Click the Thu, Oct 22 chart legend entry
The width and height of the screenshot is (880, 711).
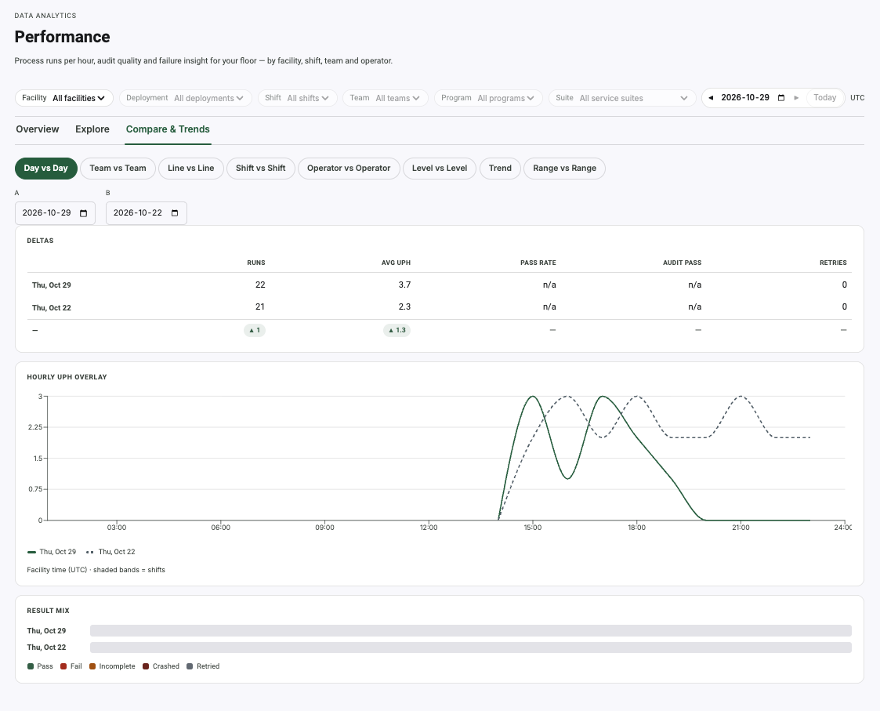pyautogui.click(x=110, y=552)
